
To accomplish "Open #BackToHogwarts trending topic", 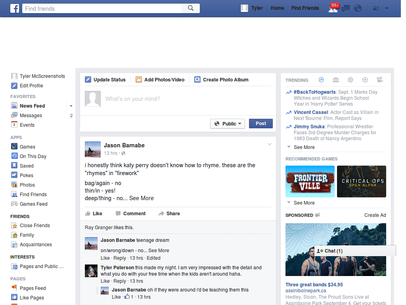I will coord(314,92).
